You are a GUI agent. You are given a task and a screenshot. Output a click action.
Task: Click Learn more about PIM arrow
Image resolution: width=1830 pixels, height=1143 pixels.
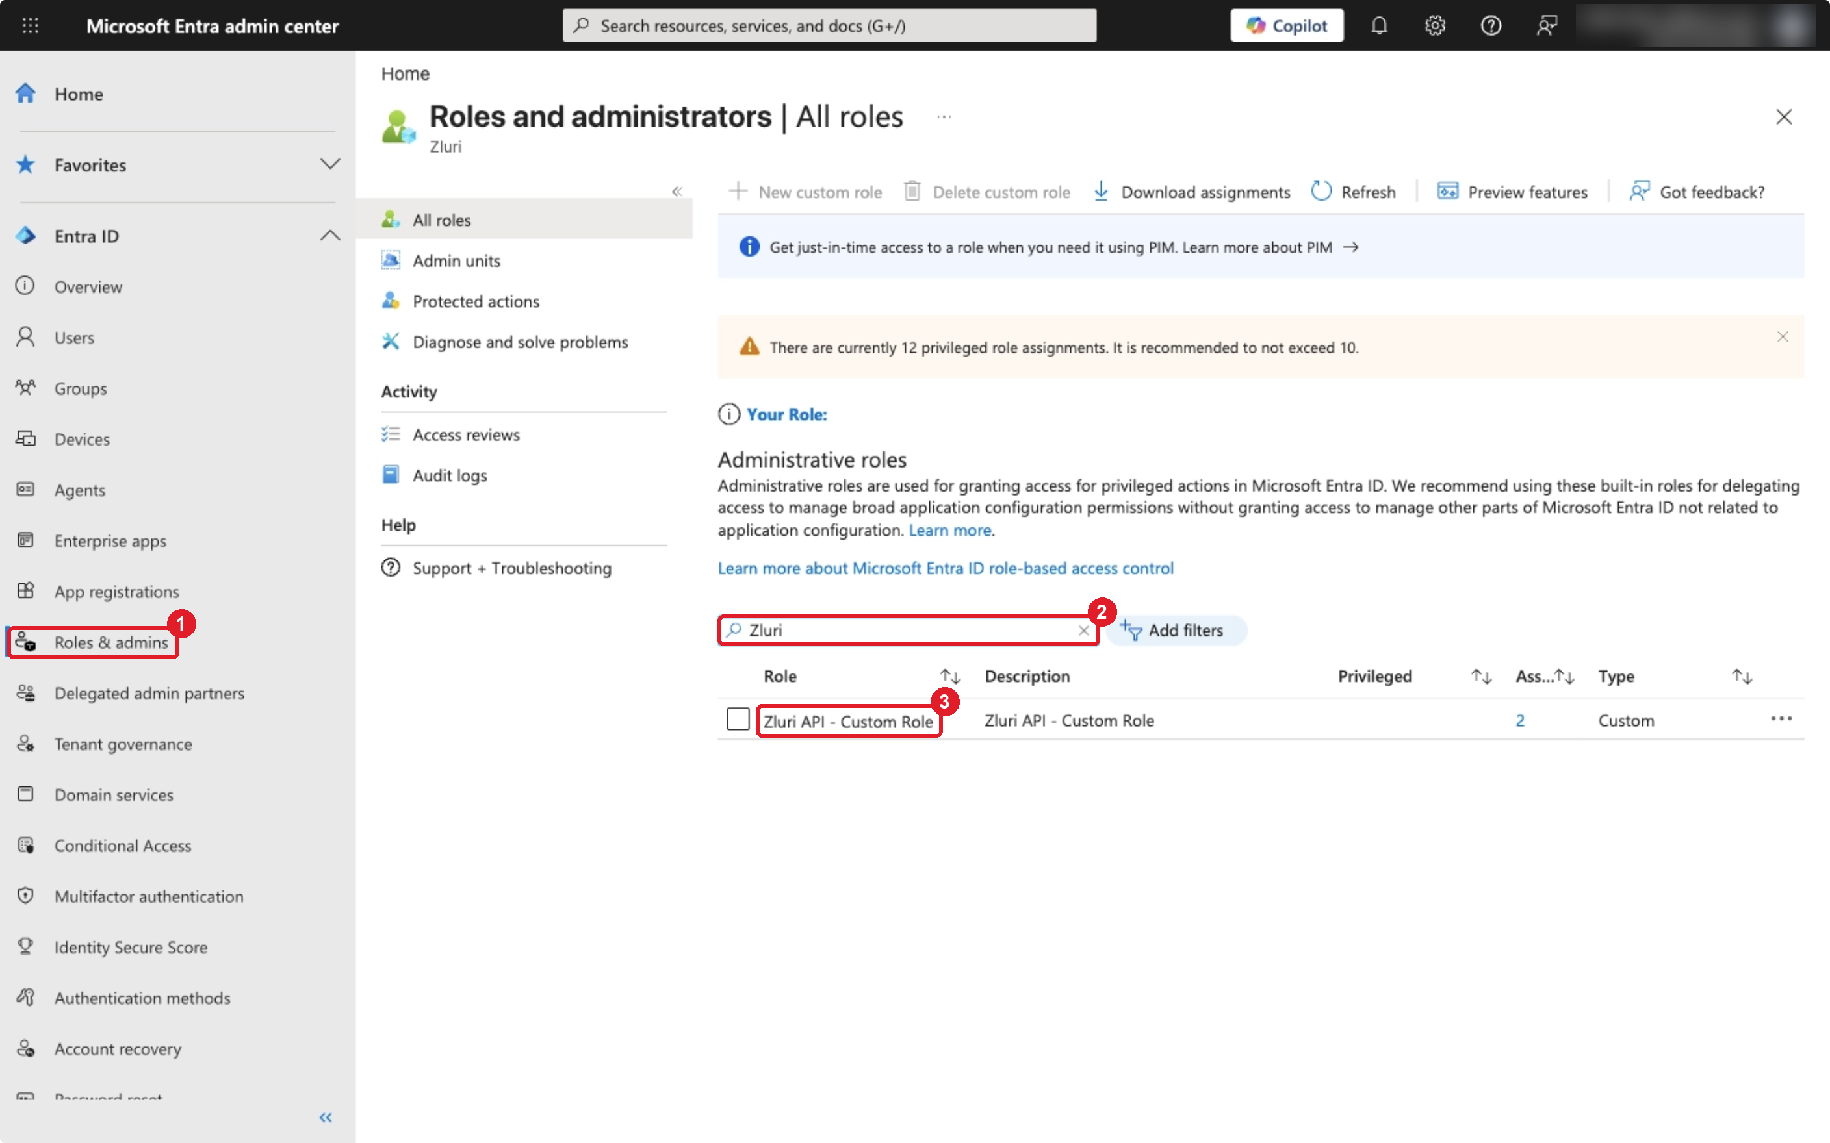[1350, 247]
